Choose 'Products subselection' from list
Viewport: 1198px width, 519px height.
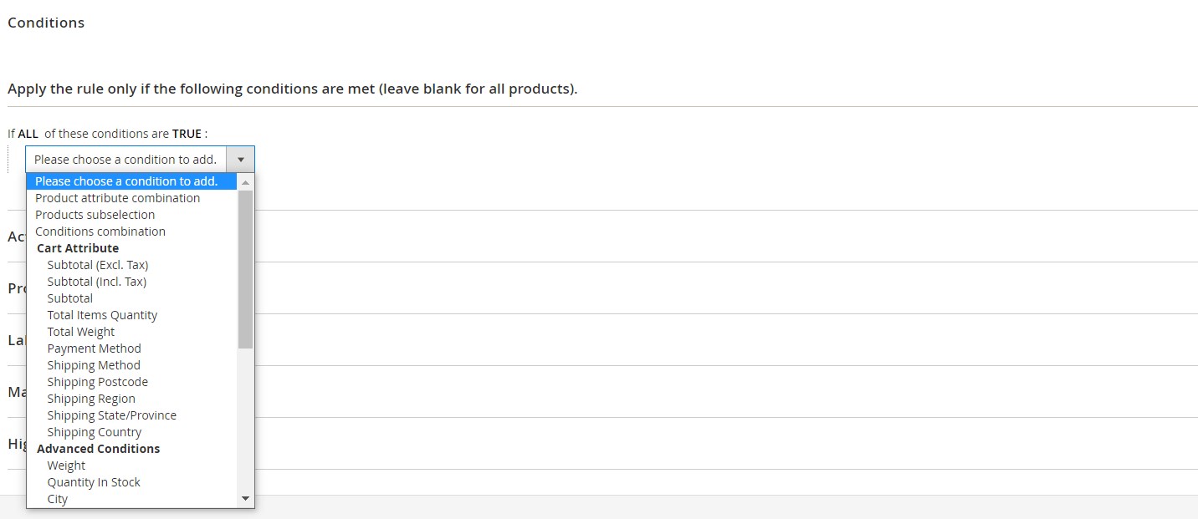click(95, 215)
